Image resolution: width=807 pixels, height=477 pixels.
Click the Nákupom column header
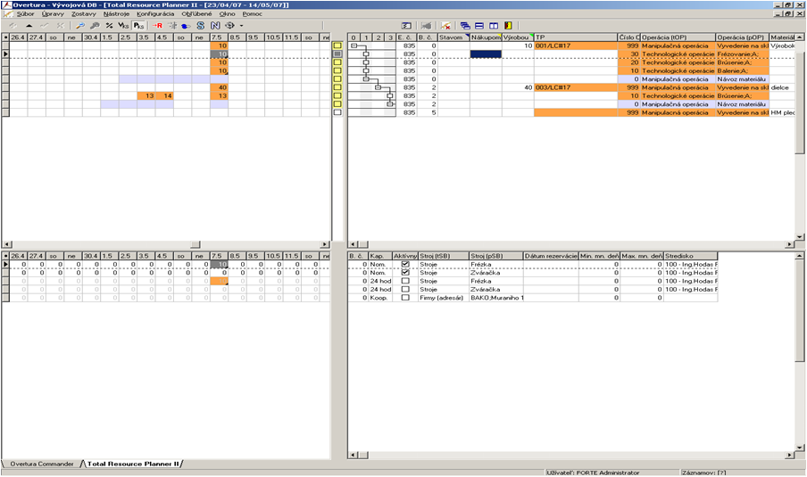click(486, 37)
